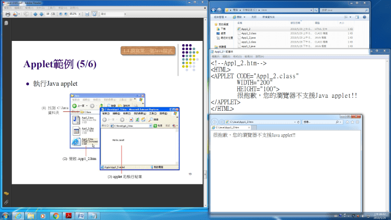Open page thumbnails panel in Reader sidebar
This screenshot has height=220, width=391.
pos(6,24)
